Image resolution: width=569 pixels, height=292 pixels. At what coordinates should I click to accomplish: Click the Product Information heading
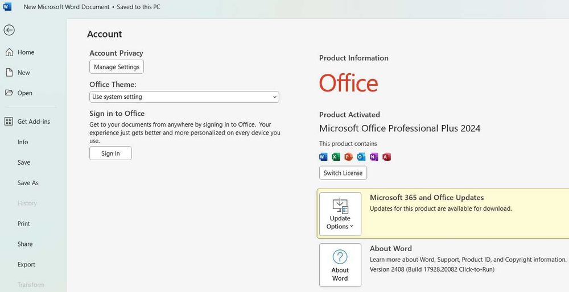click(354, 58)
